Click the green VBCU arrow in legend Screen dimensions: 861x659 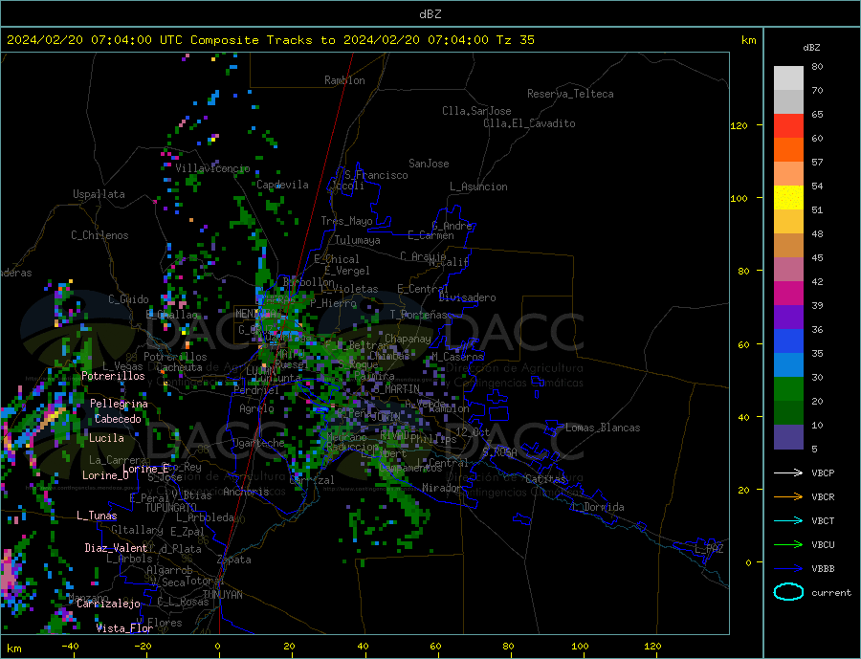coord(789,545)
